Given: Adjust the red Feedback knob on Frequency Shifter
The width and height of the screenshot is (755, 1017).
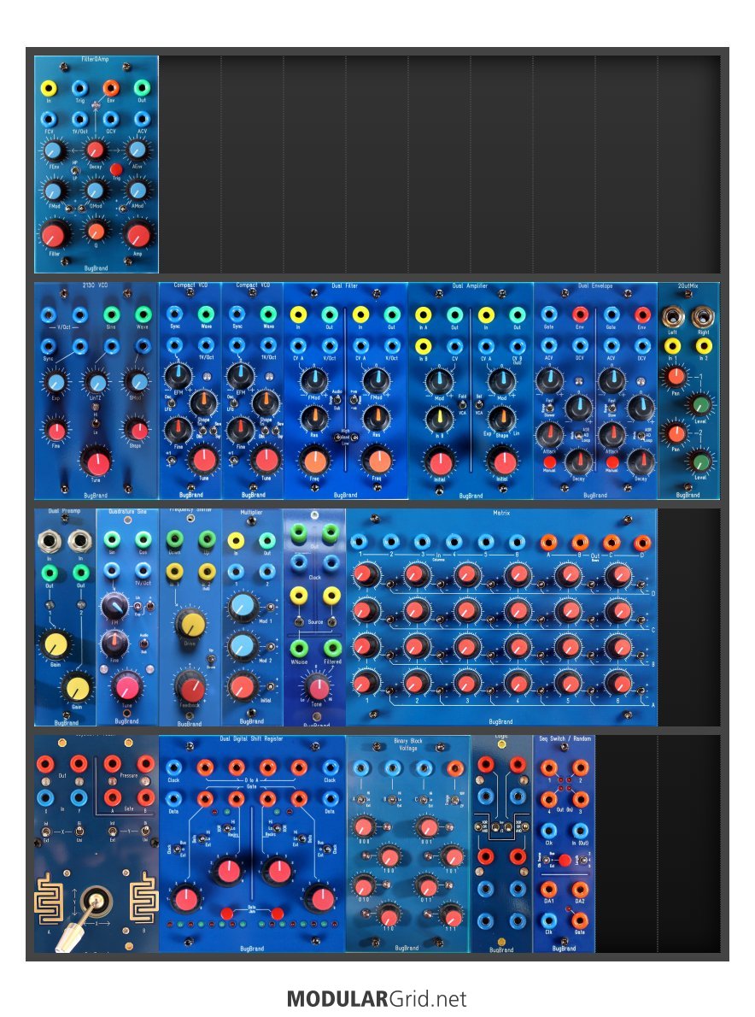Looking at the screenshot, I should point(190,688).
